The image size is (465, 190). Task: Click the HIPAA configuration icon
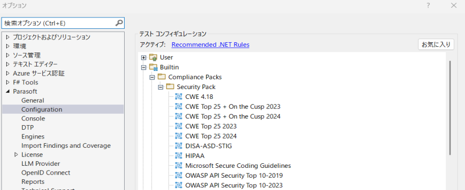point(178,156)
